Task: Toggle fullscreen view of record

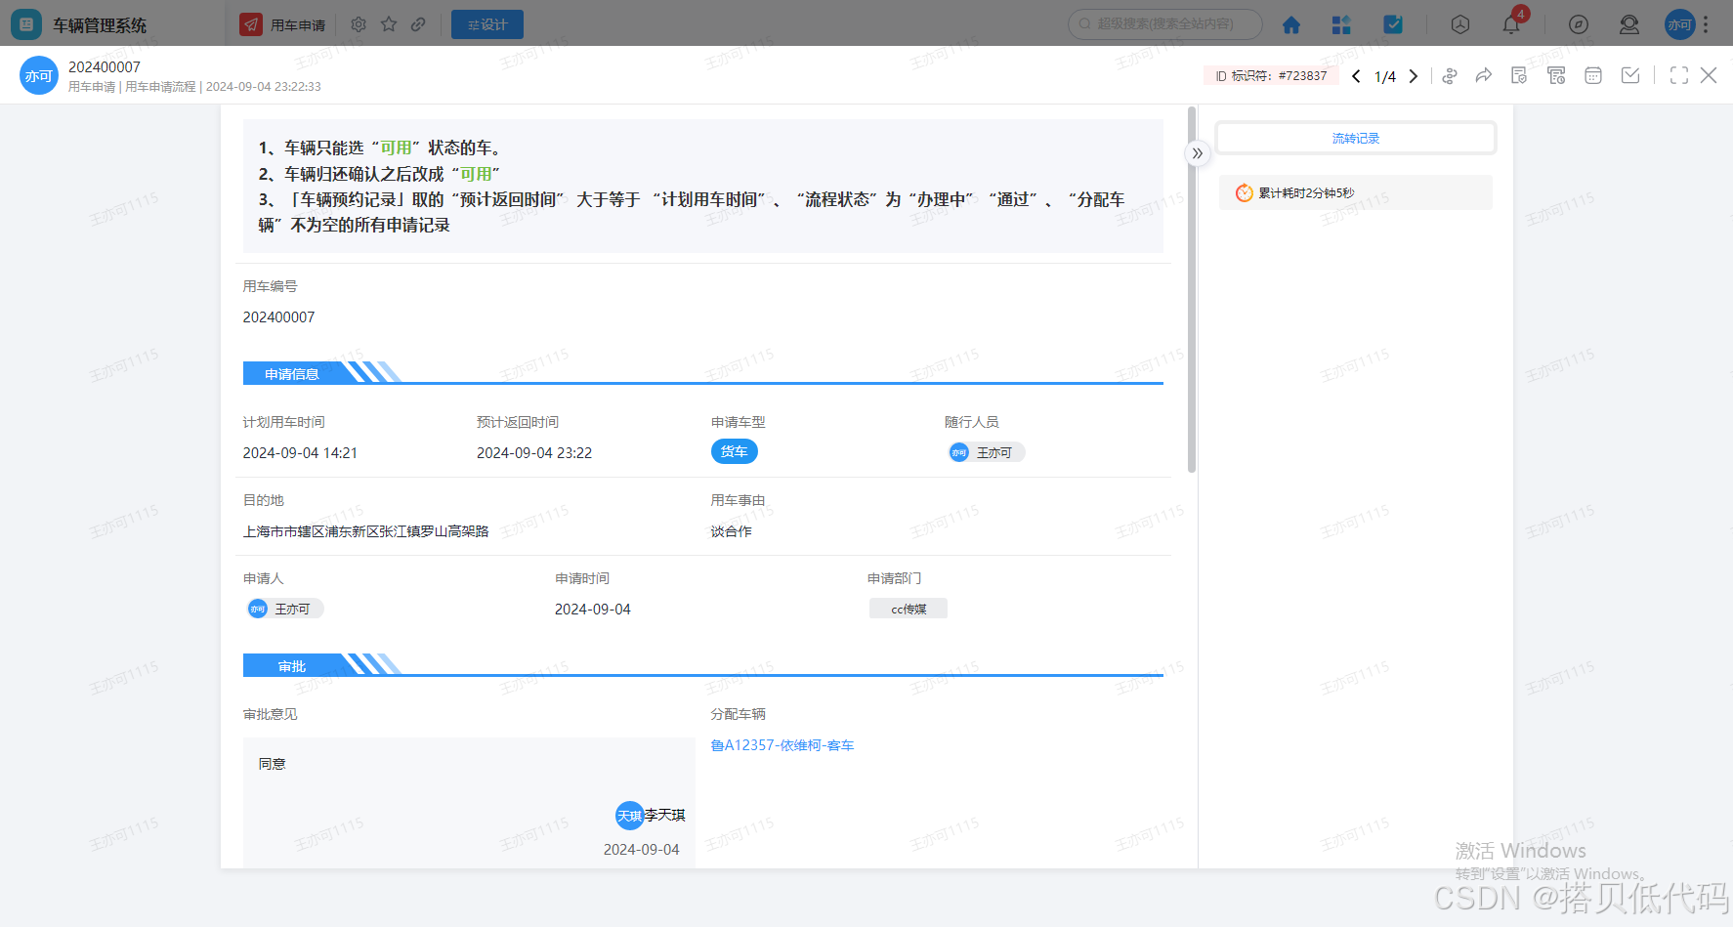Action: point(1679,75)
